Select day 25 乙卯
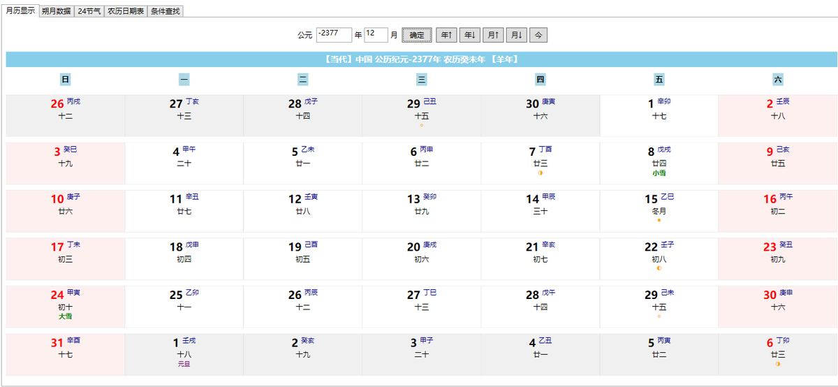This screenshot has width=838, height=387. click(184, 306)
